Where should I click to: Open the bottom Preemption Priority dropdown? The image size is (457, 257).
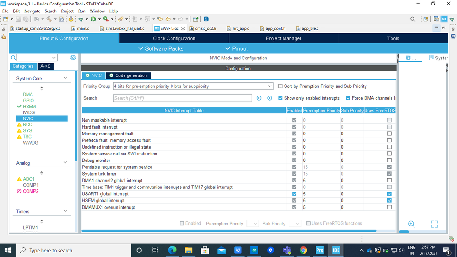pos(253,224)
